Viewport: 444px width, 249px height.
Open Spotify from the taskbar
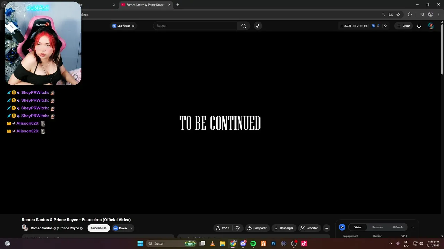(253, 243)
